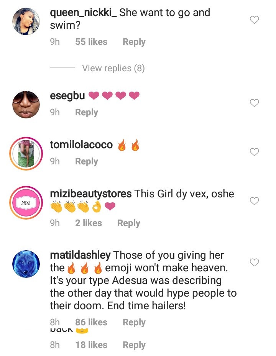Reply to the mizibeautystores comment
The height and width of the screenshot is (356, 276).
pos(128,223)
